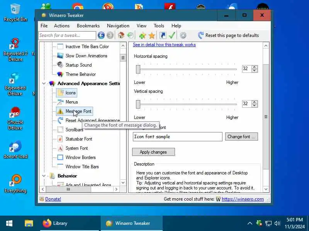Open settings via the gear toolbar icon

click(183, 35)
